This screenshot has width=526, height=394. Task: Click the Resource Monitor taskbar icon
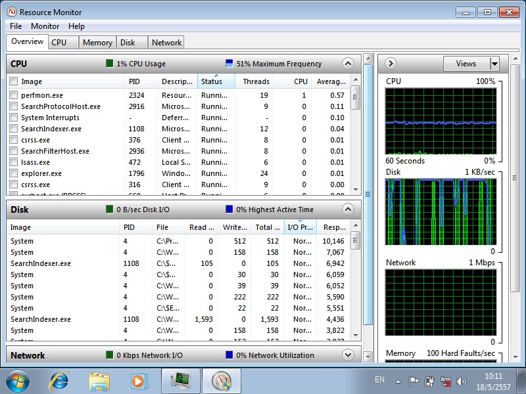tap(222, 380)
